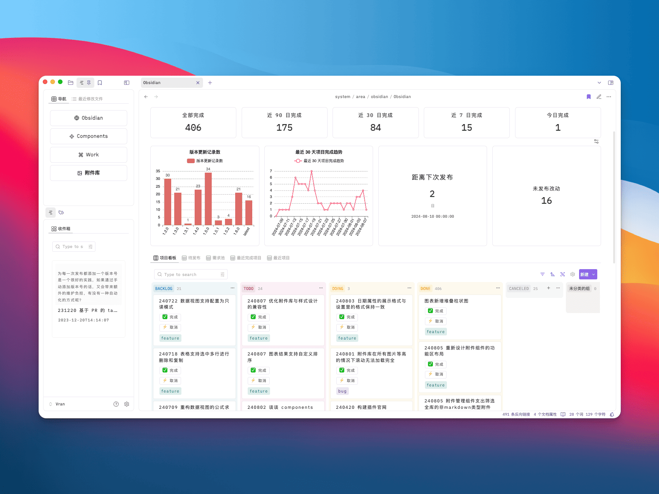Click the 版本更新记录数 red legend swatch

click(x=191, y=161)
